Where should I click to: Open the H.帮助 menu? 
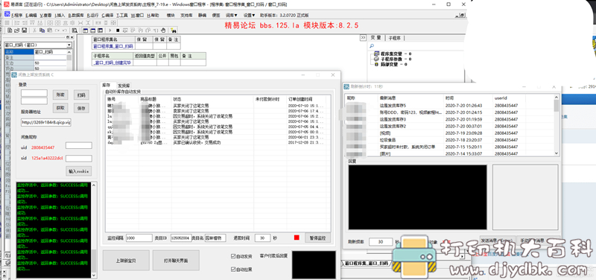point(153,16)
